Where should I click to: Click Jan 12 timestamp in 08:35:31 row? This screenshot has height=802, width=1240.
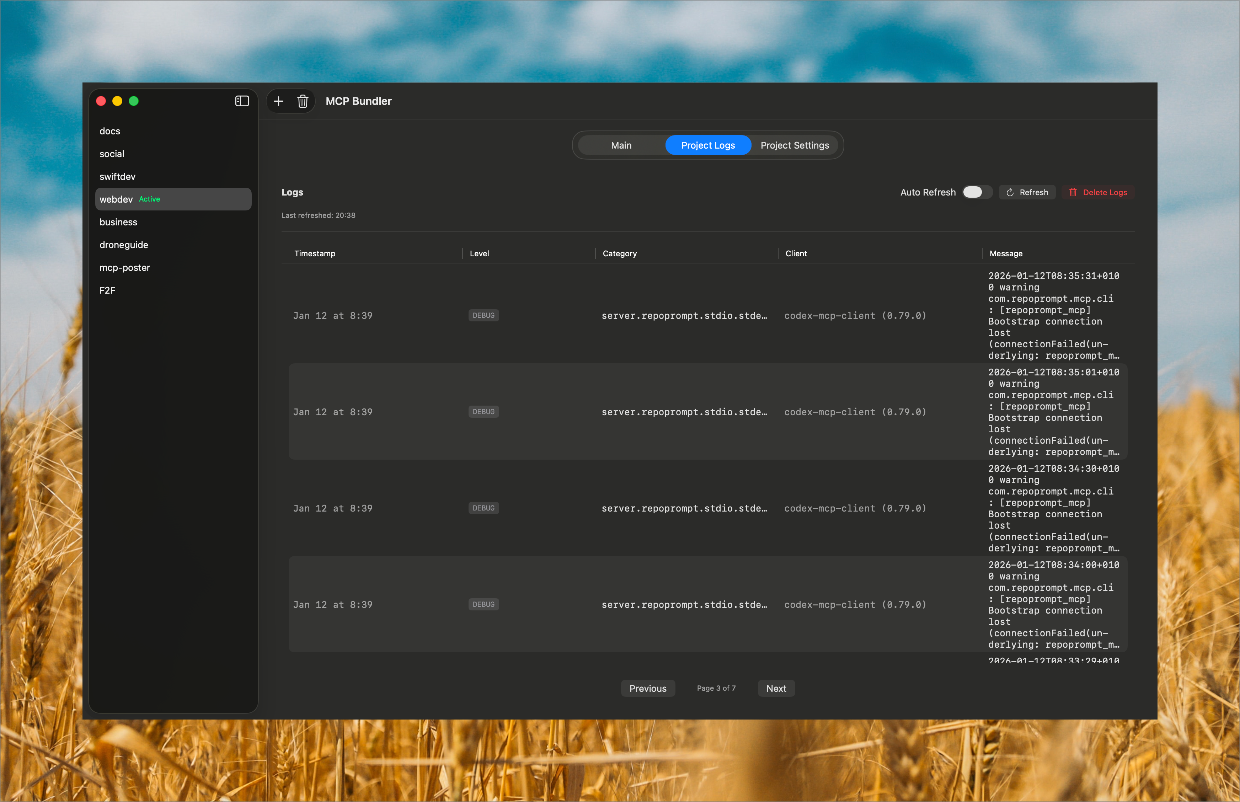pos(332,316)
